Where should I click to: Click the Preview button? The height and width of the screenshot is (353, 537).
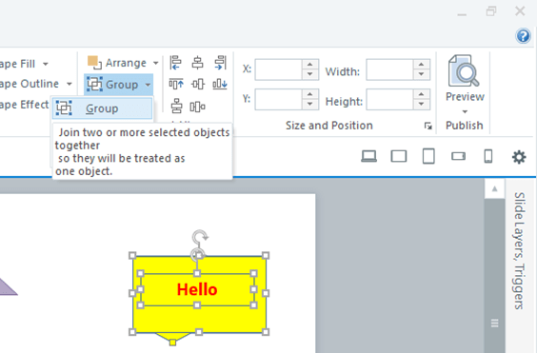click(x=465, y=78)
